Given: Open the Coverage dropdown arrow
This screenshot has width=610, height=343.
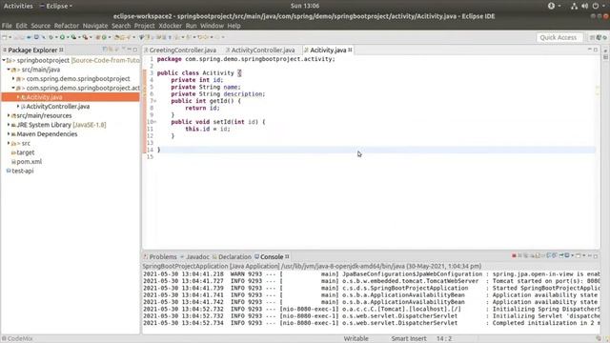Looking at the screenshot, I should 80,37.
